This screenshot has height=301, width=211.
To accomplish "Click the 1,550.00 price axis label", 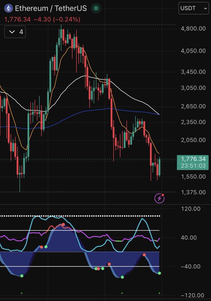I will click(x=193, y=177).
